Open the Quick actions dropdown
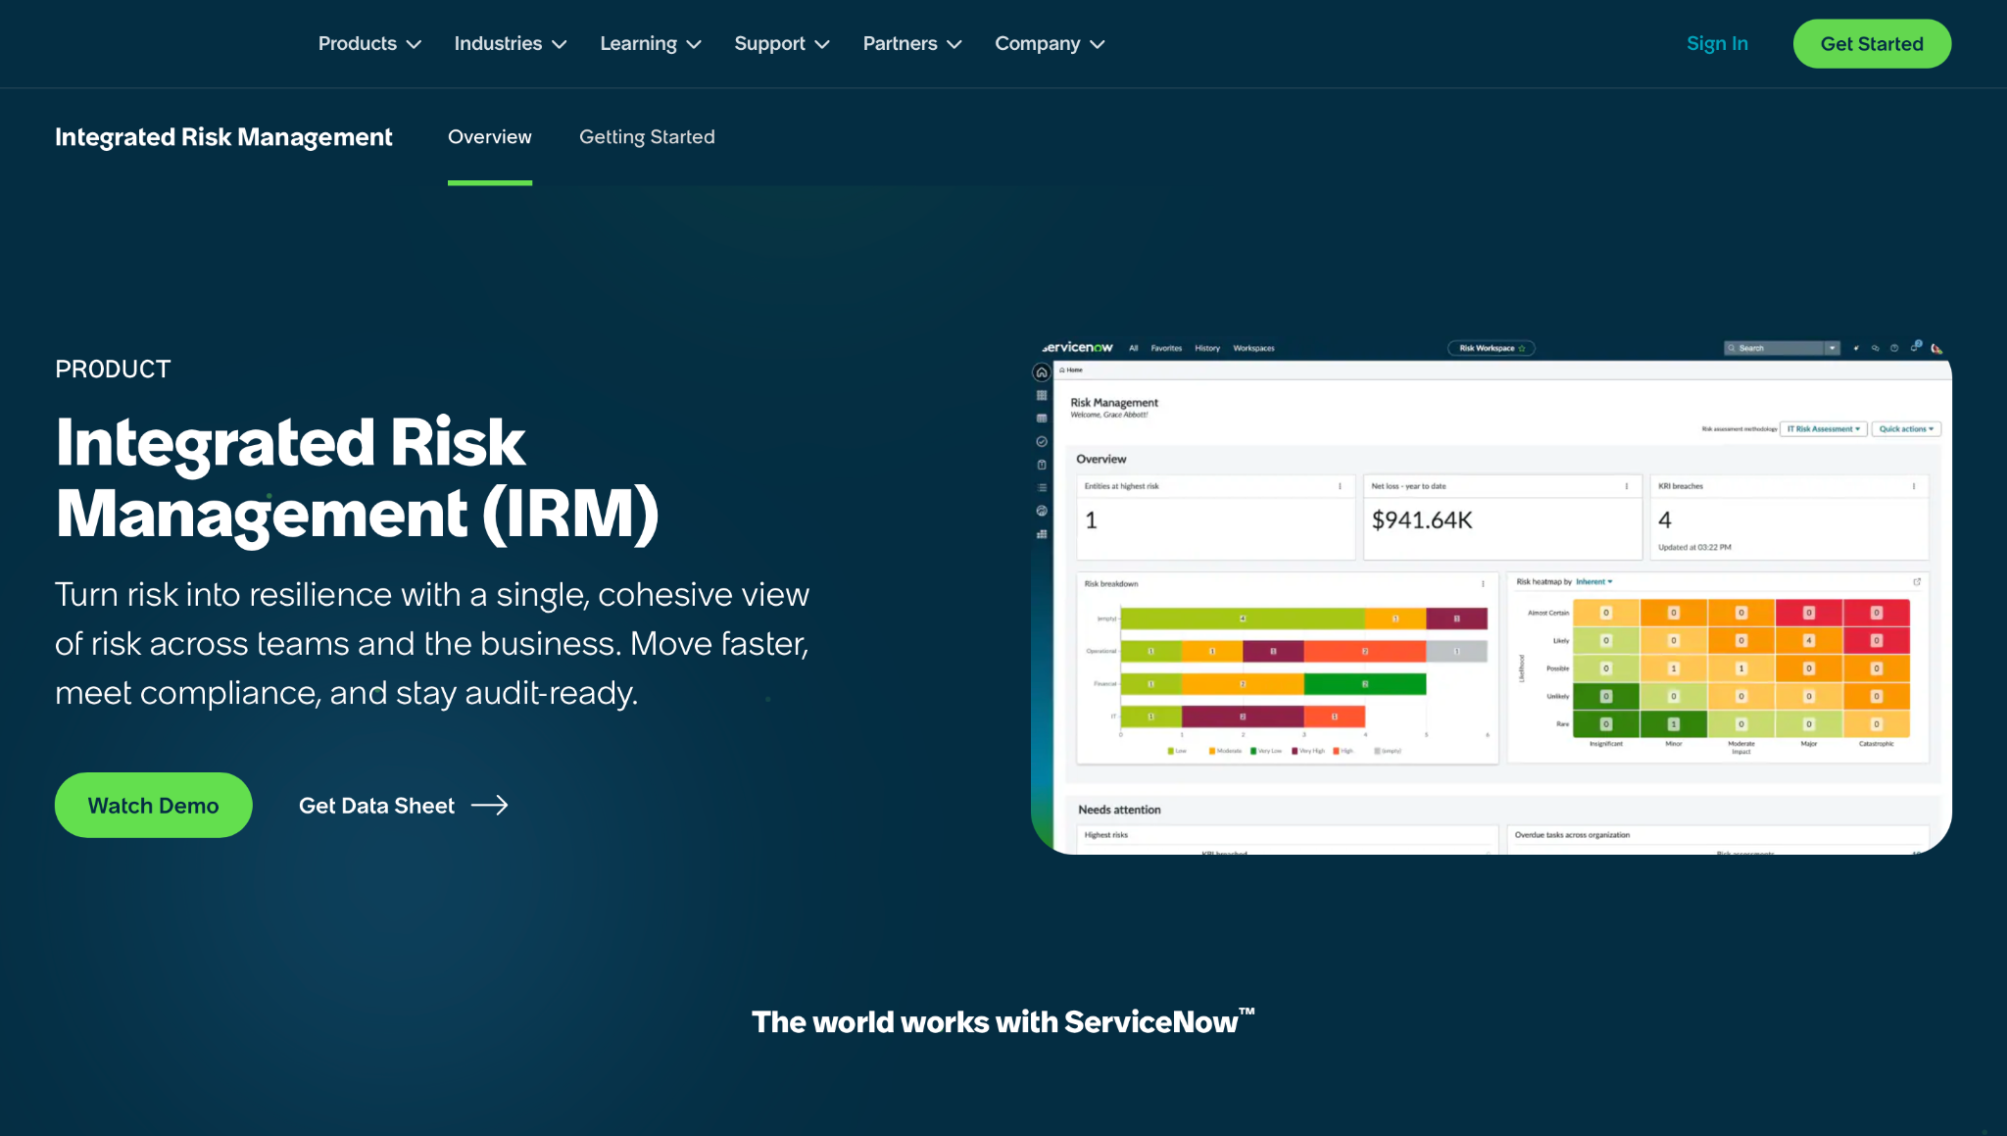The height and width of the screenshot is (1136, 2007). click(1906, 428)
